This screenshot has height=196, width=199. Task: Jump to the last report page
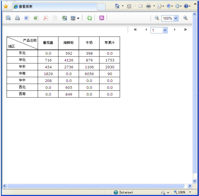pos(185,30)
